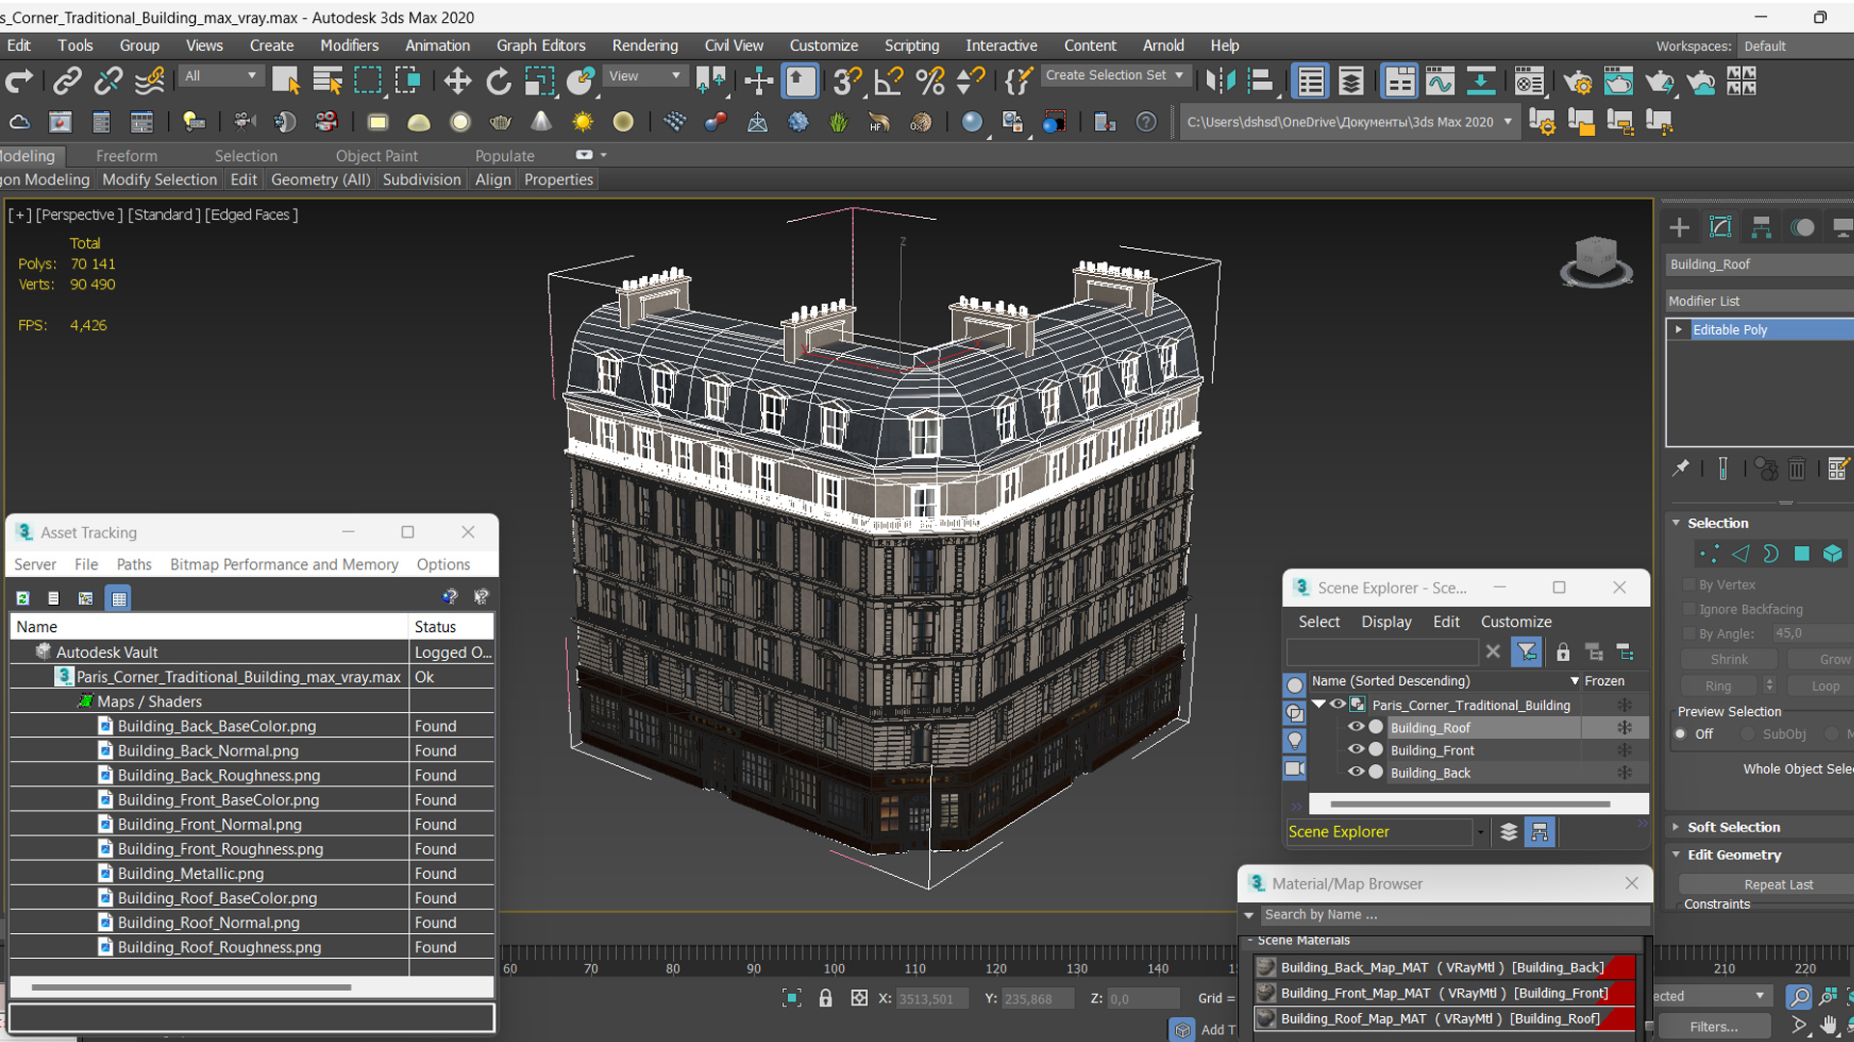Click the Grow selection button
Screen dimensions: 1854x1042
(1825, 659)
